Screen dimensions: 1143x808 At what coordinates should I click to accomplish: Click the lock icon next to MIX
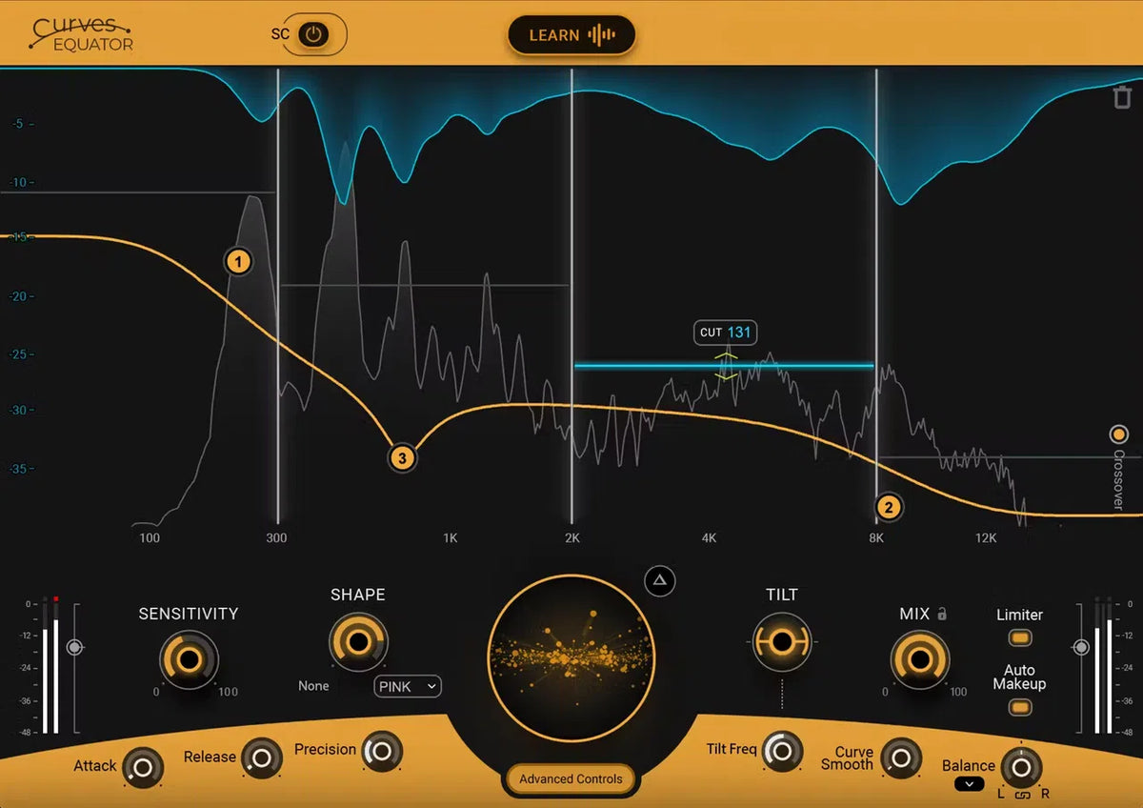(x=942, y=615)
